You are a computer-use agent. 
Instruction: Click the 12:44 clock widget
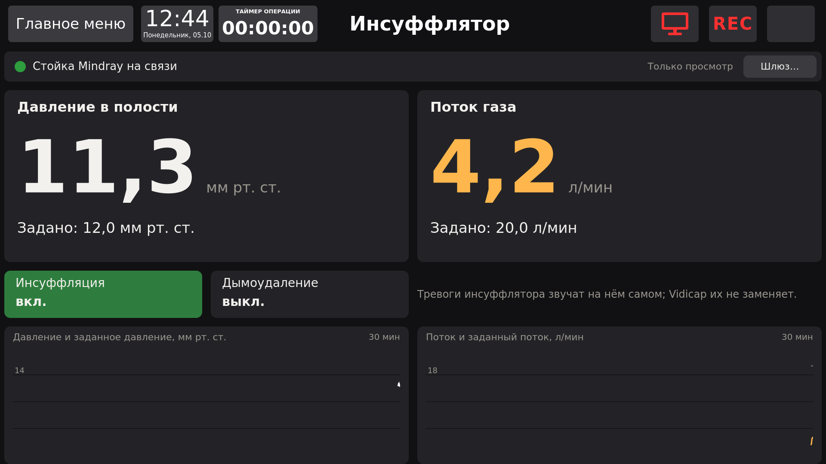[177, 24]
